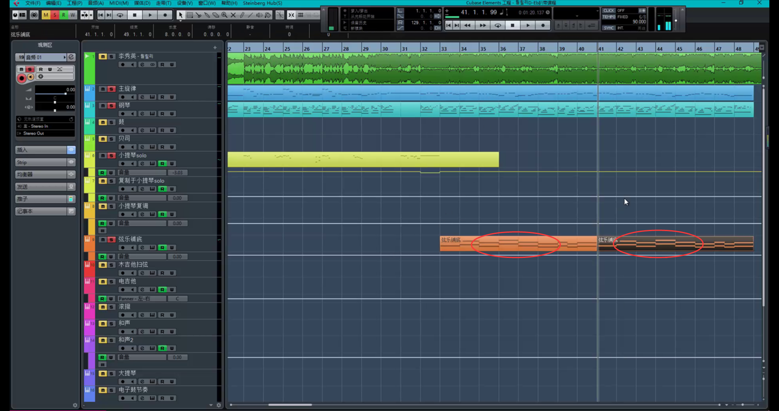This screenshot has width=779, height=411.
Task: Go to previous marker in toolbar
Action: tap(101, 15)
